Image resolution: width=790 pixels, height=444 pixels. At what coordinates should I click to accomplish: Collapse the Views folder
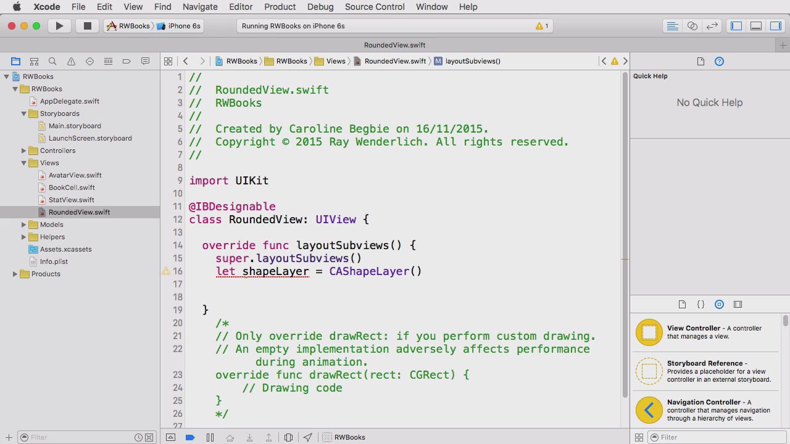click(23, 163)
